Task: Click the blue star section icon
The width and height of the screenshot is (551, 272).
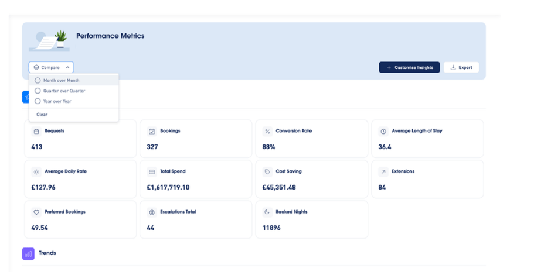Action: pyautogui.click(x=26, y=97)
